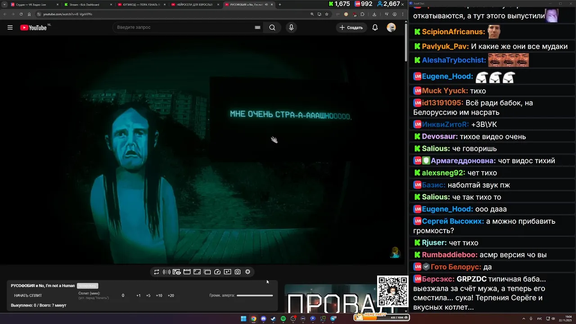This screenshot has width=576, height=324.
Task: Bookmark this page with the star icon
Action: click(327, 14)
